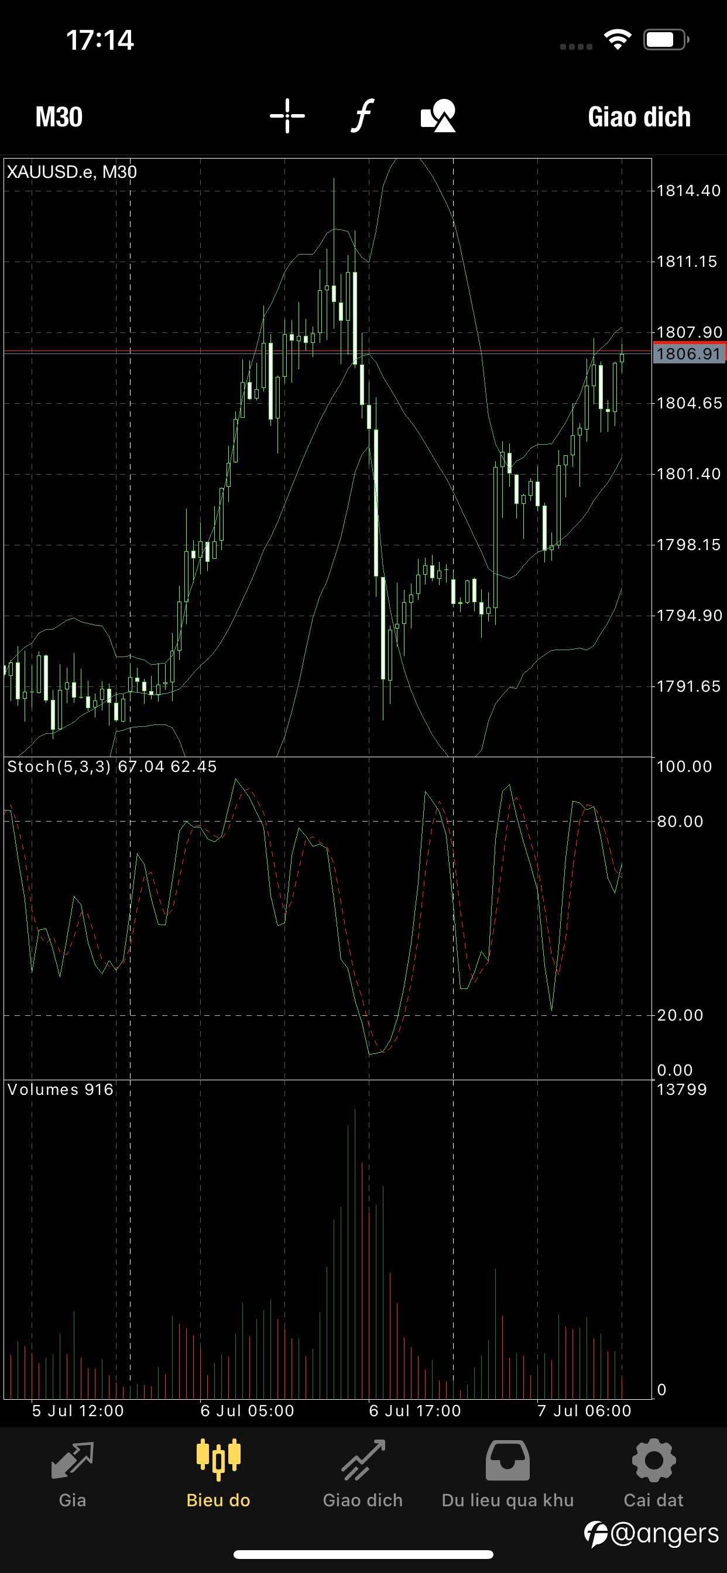
Task: Switch to the Gia quotes tab
Action: (x=72, y=1474)
